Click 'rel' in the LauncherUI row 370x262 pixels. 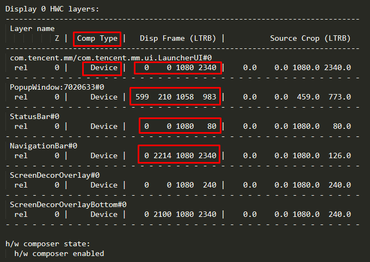coord(21,68)
